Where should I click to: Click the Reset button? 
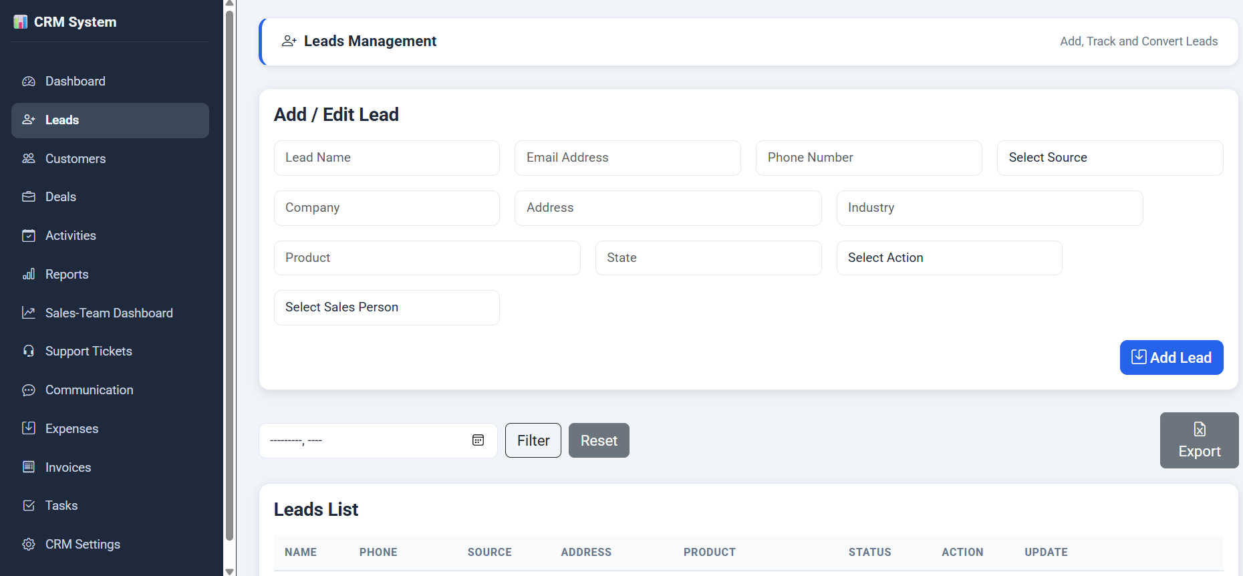pos(599,440)
